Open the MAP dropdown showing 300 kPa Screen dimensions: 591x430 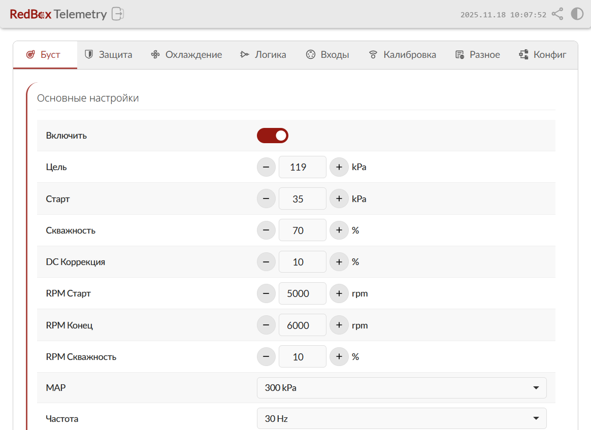coord(401,387)
